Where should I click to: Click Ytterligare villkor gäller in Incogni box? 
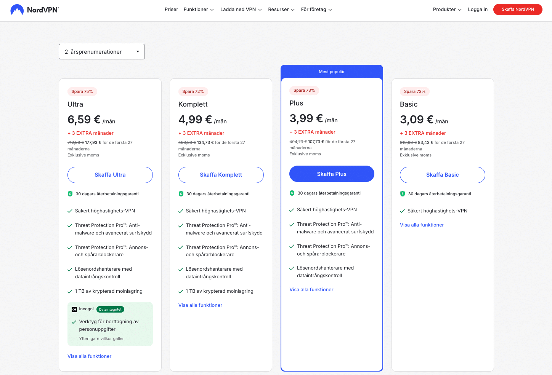pos(101,338)
